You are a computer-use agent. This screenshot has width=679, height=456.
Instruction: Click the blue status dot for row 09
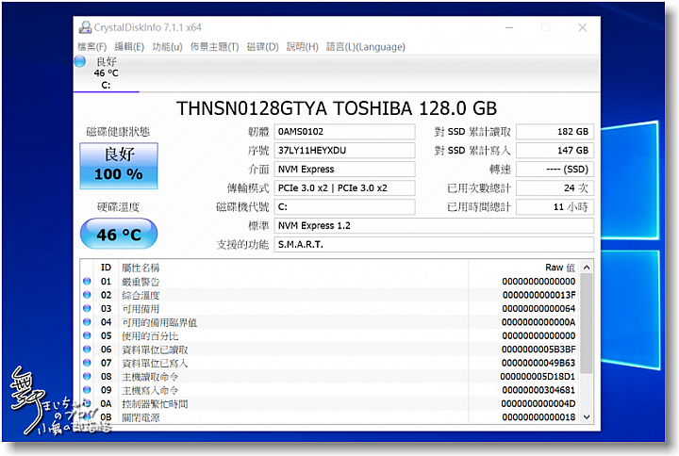87,390
